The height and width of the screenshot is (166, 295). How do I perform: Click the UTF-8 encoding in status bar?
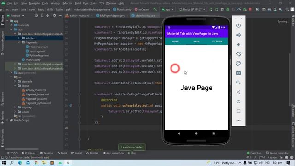pyautogui.click(x=262, y=157)
